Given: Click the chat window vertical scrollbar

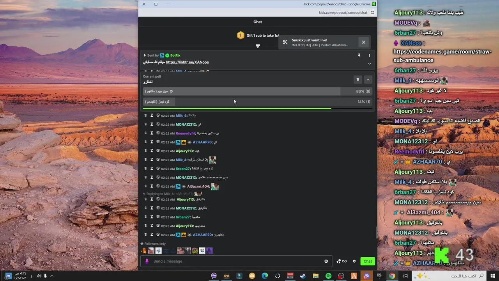Looking at the screenshot, I should [376, 233].
